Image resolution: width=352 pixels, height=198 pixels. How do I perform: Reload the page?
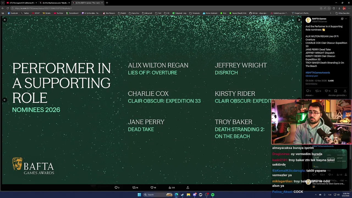[8, 8]
